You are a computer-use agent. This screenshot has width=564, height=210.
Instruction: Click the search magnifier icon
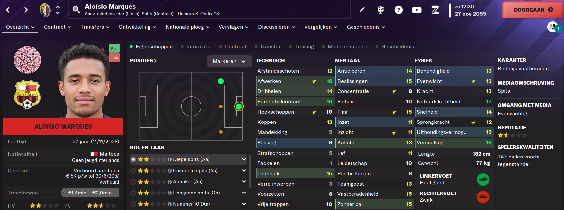click(x=76, y=10)
